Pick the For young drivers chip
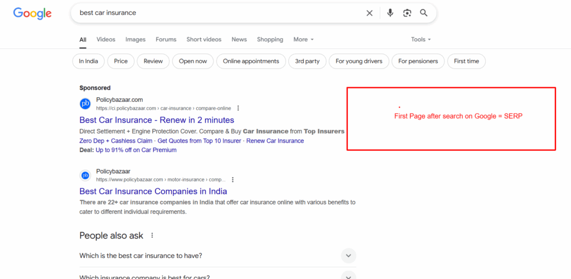 pyautogui.click(x=359, y=61)
